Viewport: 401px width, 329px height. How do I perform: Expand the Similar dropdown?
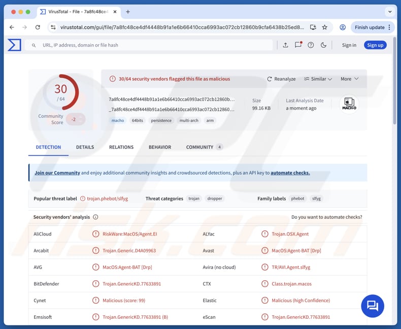coord(318,79)
